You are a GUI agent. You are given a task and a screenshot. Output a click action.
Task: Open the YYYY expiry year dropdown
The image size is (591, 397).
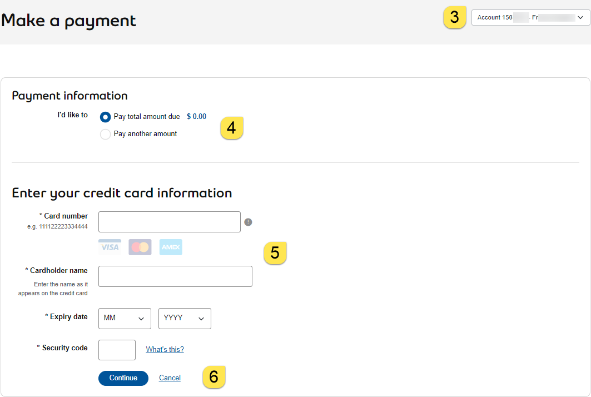185,318
